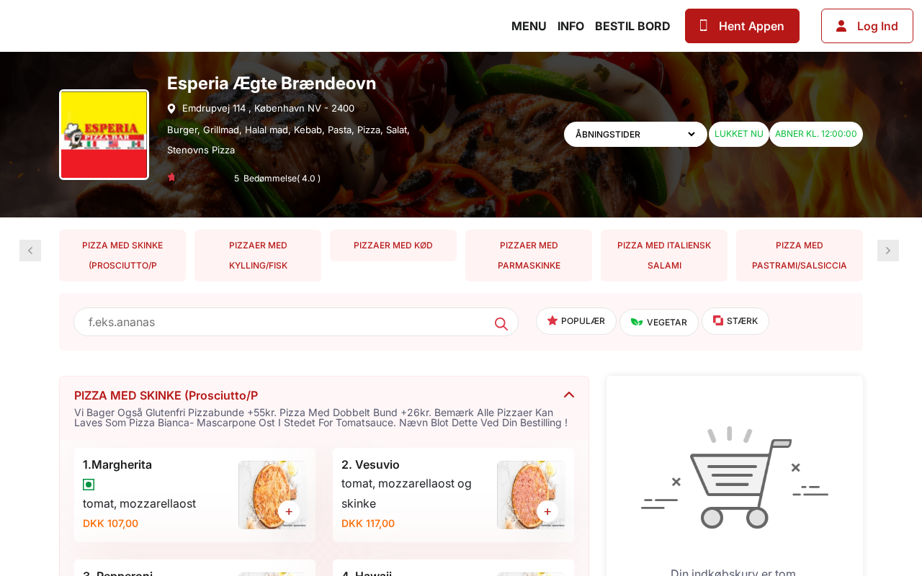Click the location pin icon by address
This screenshot has width=922, height=576.
tap(171, 109)
